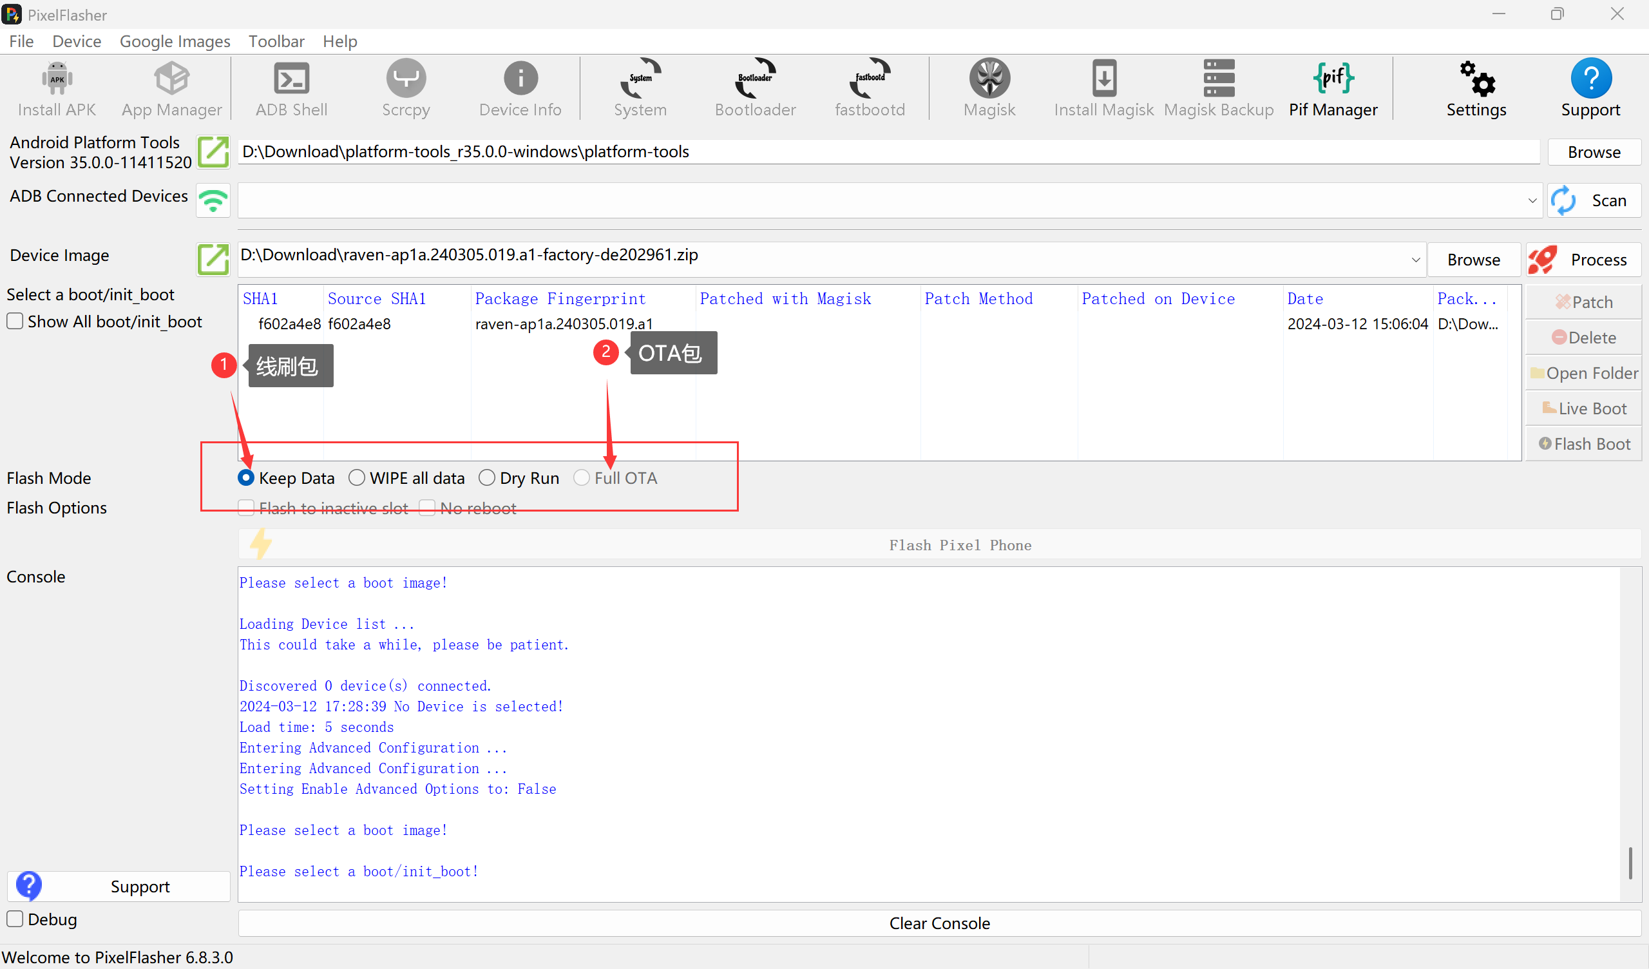Click the Delete button

tap(1583, 337)
